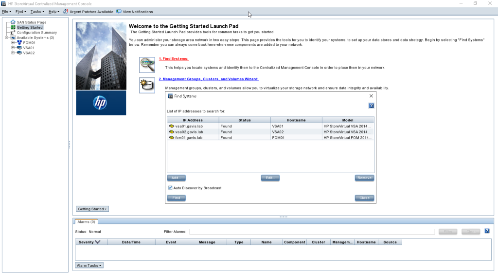Click the Filter Alarms input field
Screen dimensions: 498x274
(x=312, y=231)
